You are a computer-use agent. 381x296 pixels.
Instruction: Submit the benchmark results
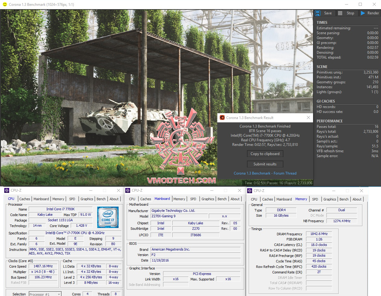[x=265, y=164]
